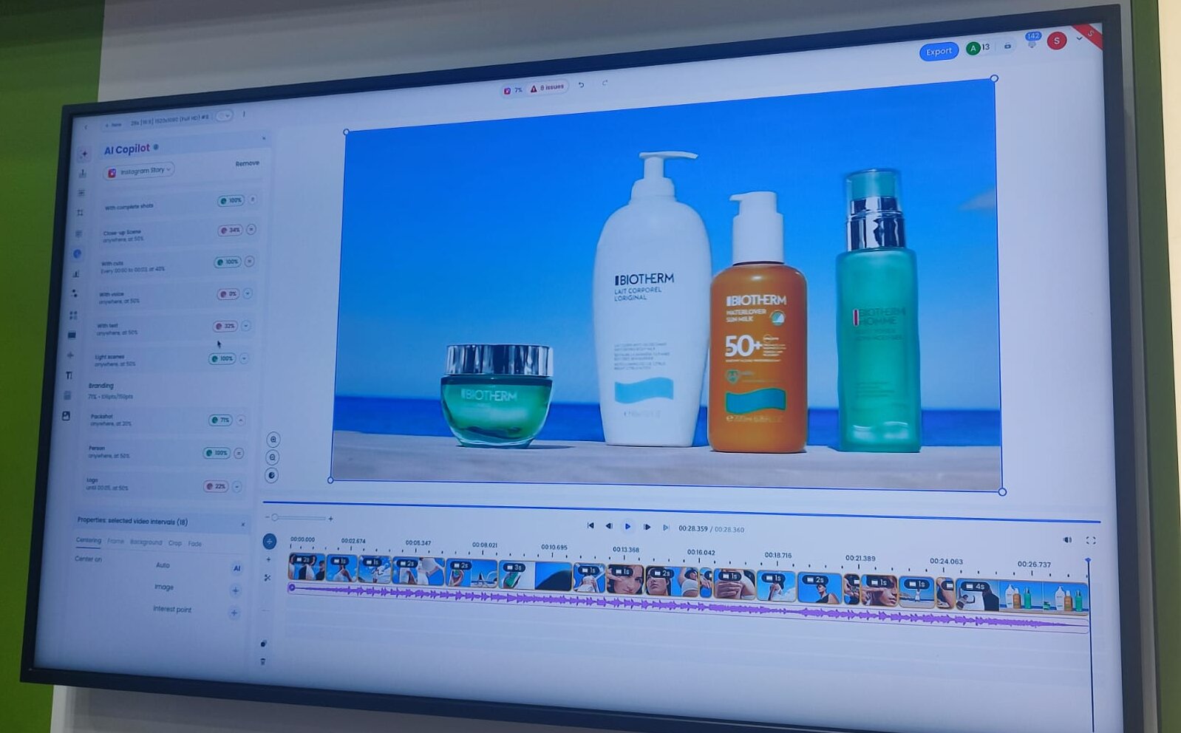This screenshot has width=1181, height=733.
Task: Toggle the contrast icon beside preview
Action: point(272,475)
